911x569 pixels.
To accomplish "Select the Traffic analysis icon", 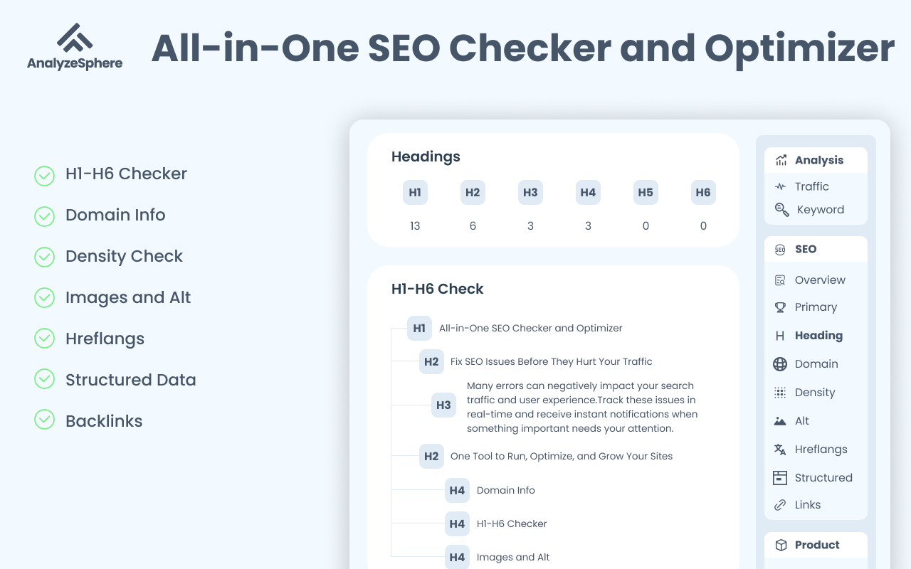I will 781,186.
